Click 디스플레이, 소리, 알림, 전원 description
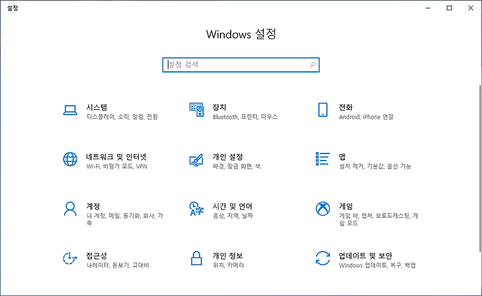 (x=122, y=117)
